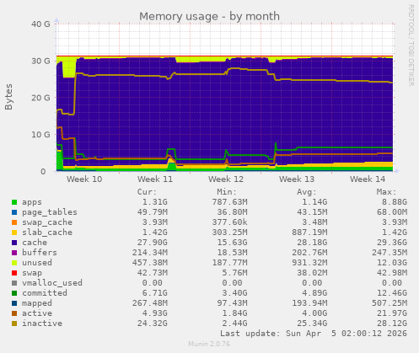Image resolution: width=419 pixels, height=353 pixels.
Task: Click the 'vmalloc_used' legend label
Action: (52, 283)
